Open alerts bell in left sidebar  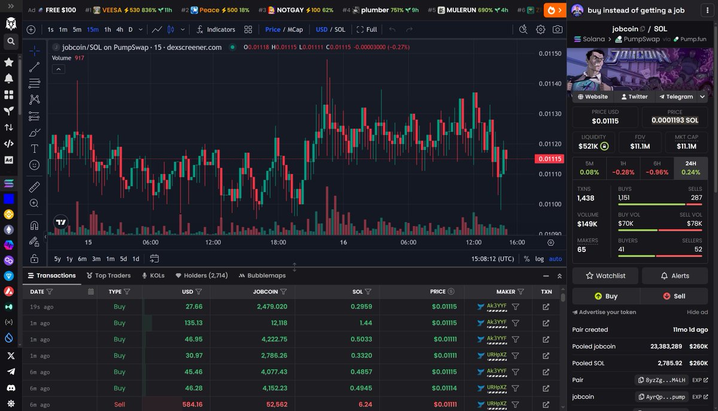coord(9,78)
